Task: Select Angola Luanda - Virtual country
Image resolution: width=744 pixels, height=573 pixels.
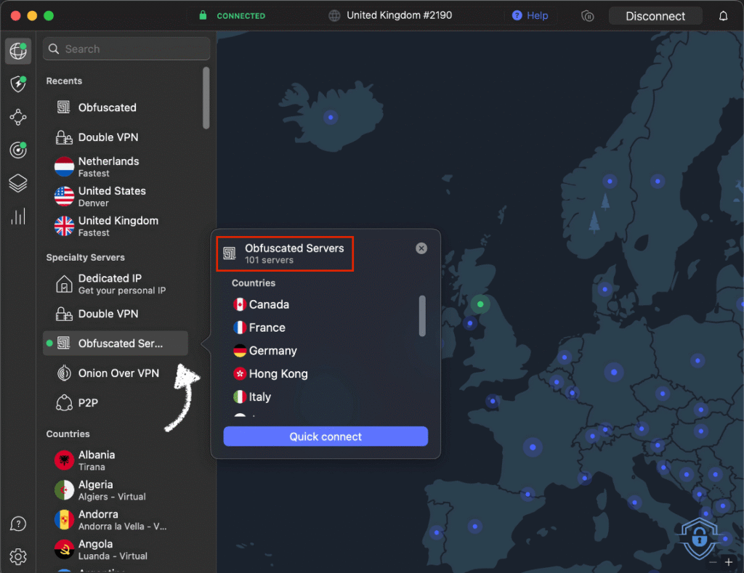Action: pyautogui.click(x=116, y=549)
